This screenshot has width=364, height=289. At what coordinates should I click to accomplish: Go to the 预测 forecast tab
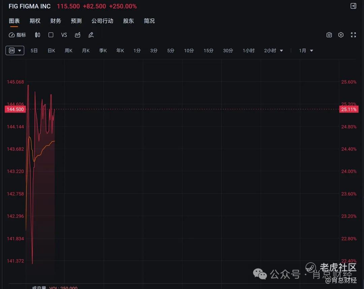(76, 21)
